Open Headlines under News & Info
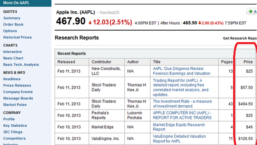The image size is (257, 145). [12, 79]
